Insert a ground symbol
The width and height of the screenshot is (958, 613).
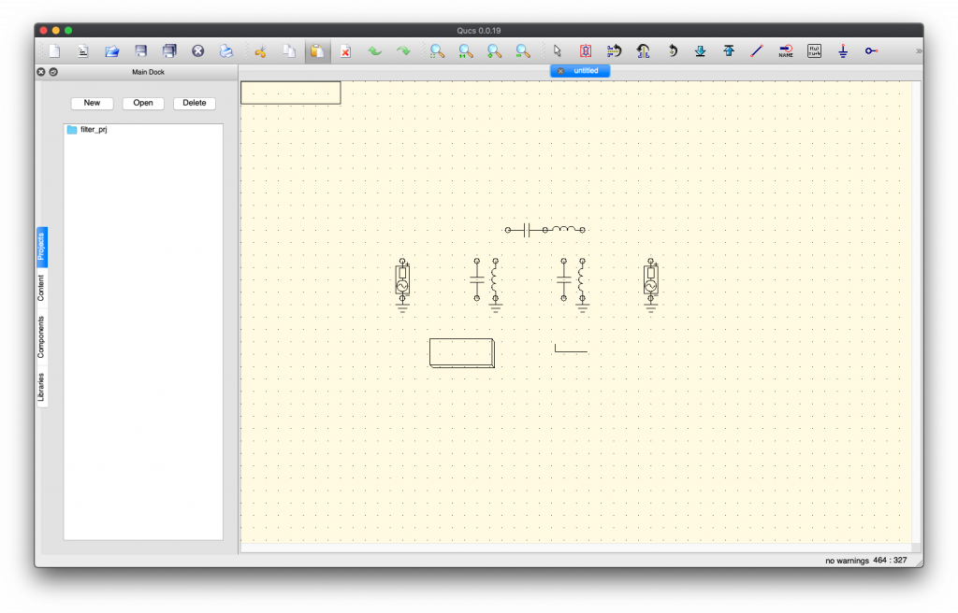pos(843,51)
